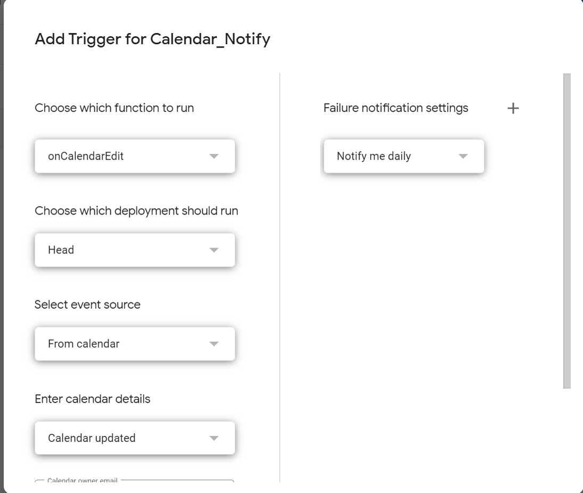This screenshot has width=583, height=493.
Task: Click the Select event source label
Action: (87, 305)
